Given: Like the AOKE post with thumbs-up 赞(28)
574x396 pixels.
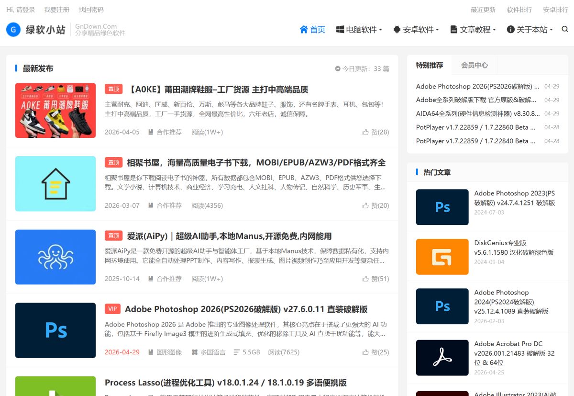Looking at the screenshot, I should pos(376,132).
